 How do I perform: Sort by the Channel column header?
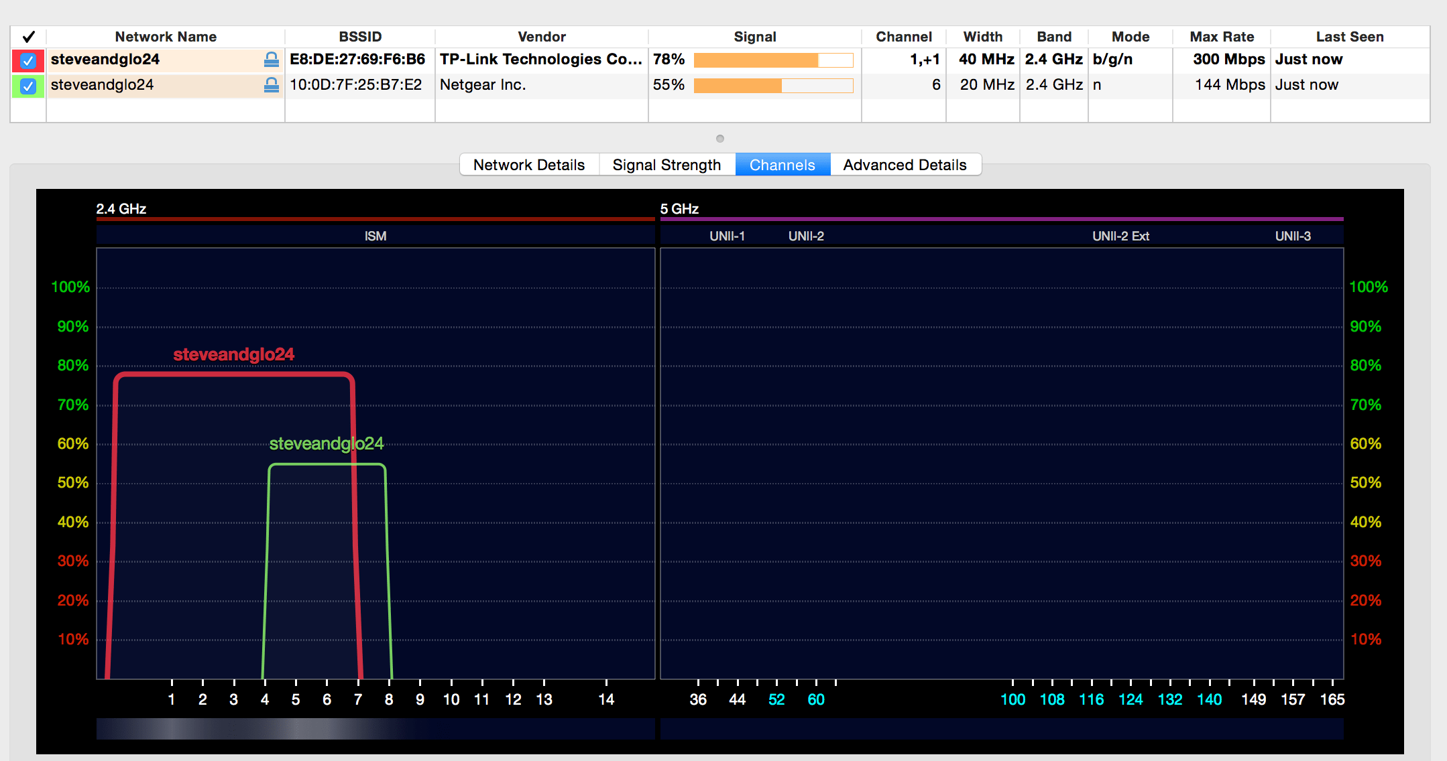click(903, 37)
